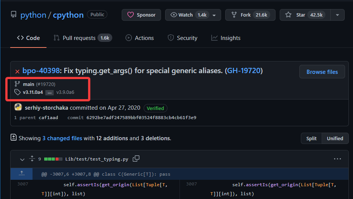Click the v3.11.0a4 tag
Screen dimensions: 353x199
[33, 92]
